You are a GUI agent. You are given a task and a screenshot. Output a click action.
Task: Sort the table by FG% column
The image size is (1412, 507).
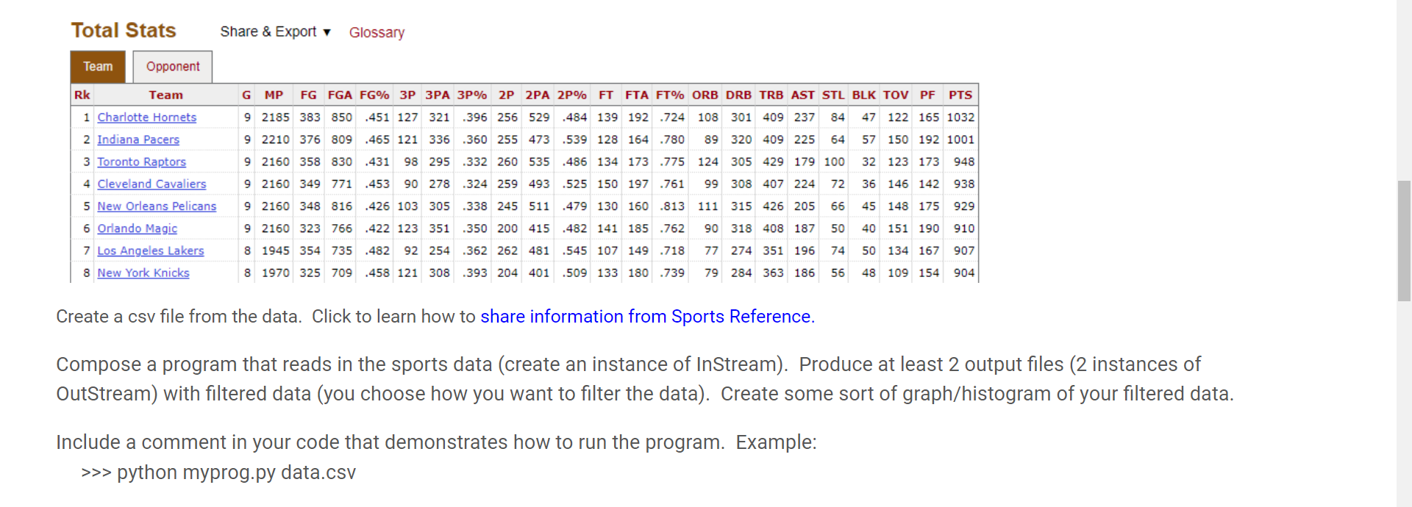[375, 95]
